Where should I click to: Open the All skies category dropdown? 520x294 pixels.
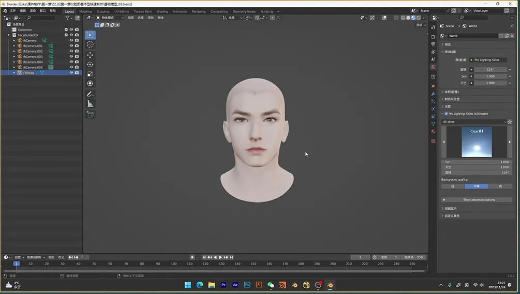(474, 122)
